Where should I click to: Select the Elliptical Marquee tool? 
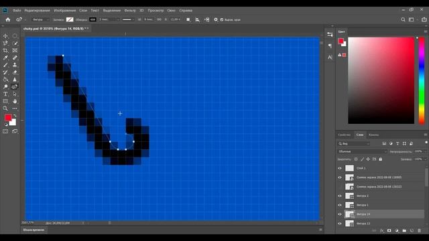tap(15, 35)
